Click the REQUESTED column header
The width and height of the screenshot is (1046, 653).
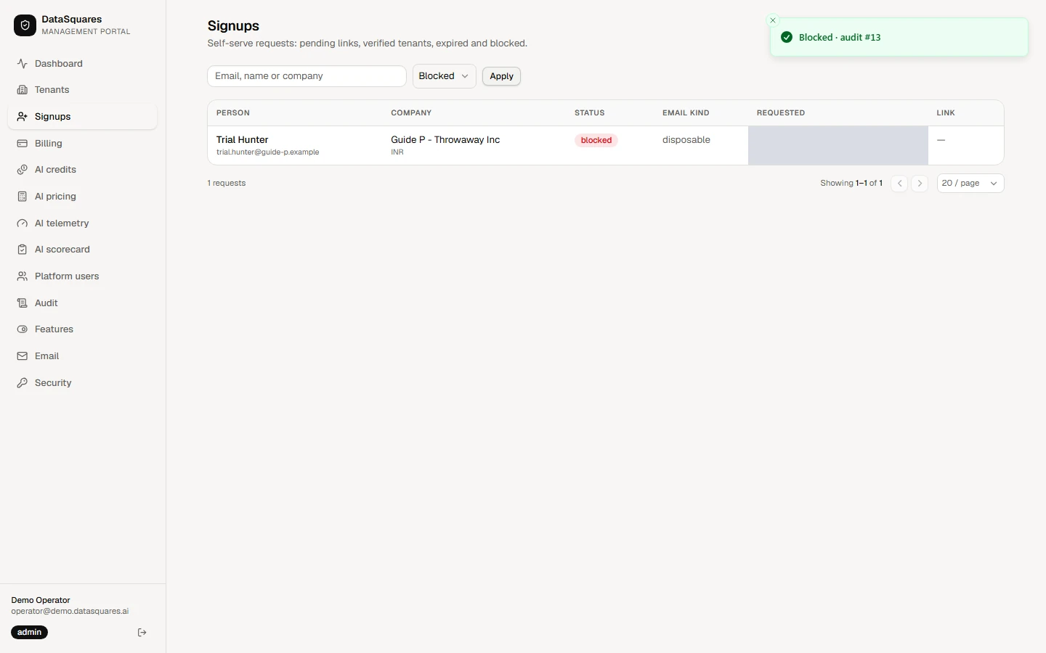[781, 113]
